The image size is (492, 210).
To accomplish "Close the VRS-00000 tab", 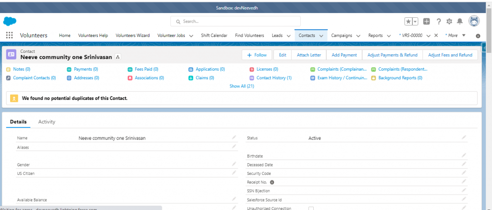I will click(436, 36).
